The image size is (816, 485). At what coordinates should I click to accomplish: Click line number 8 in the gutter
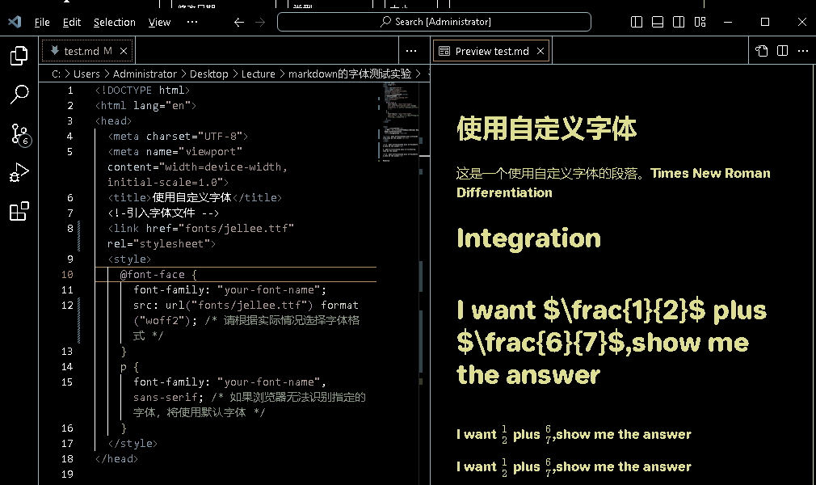coord(70,228)
